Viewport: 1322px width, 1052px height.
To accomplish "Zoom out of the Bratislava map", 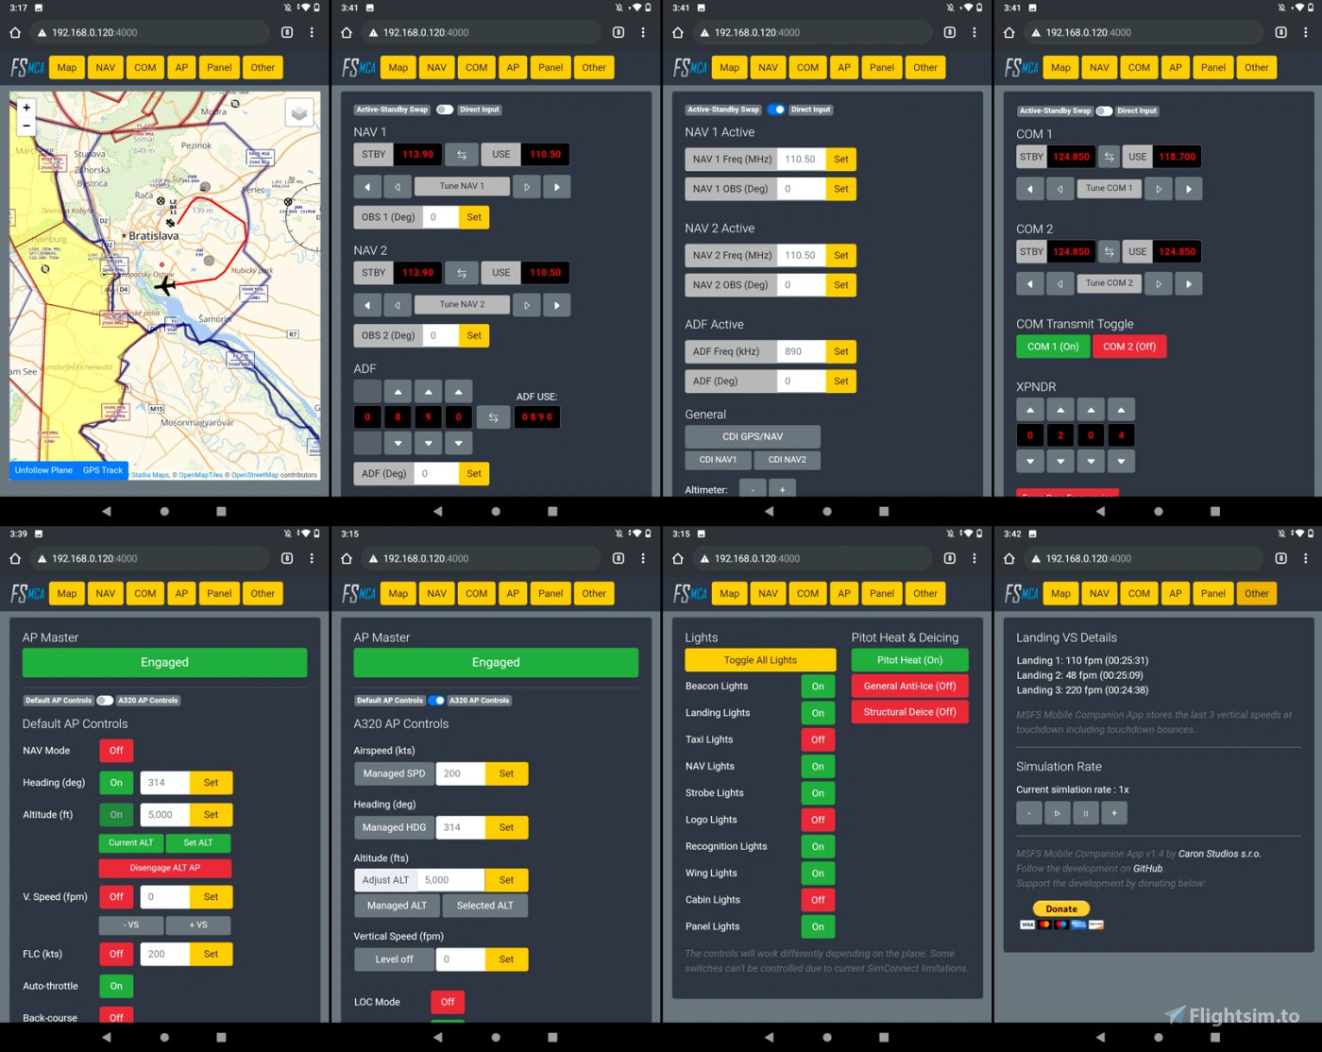I will (x=26, y=125).
